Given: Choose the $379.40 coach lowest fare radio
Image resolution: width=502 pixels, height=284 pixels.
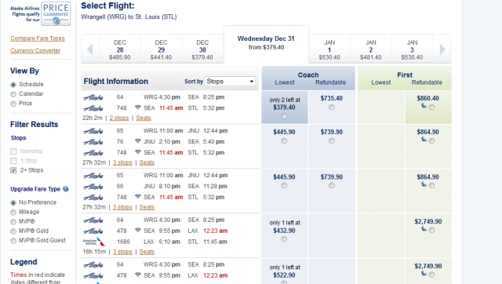Looking at the screenshot, I should (284, 117).
